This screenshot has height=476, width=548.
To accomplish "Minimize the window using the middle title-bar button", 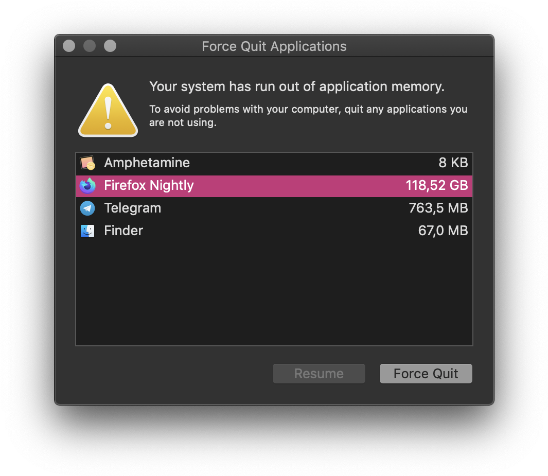I will pyautogui.click(x=90, y=46).
